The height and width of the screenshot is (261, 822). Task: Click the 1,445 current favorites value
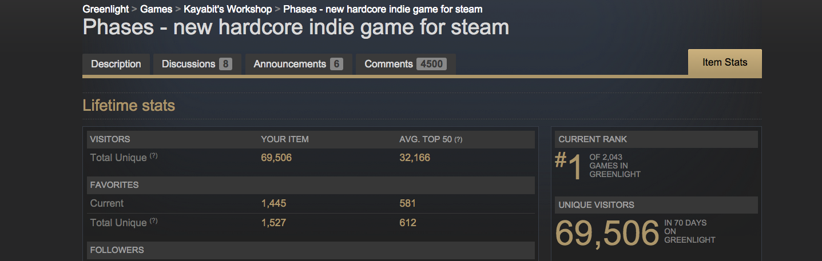tap(273, 203)
